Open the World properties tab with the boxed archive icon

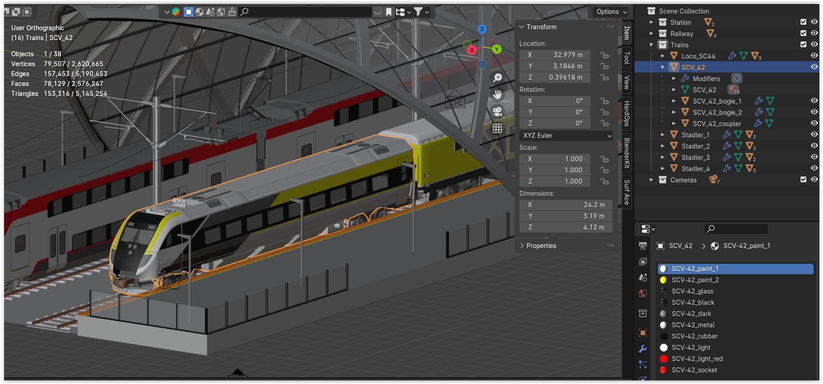pos(643,313)
